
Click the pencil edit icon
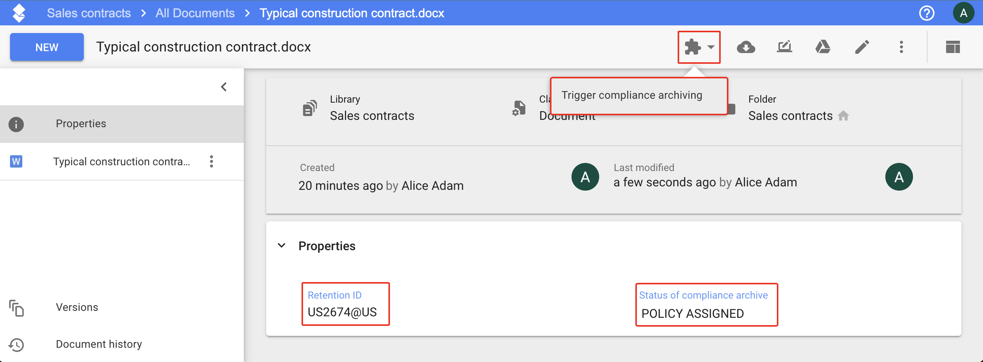862,47
